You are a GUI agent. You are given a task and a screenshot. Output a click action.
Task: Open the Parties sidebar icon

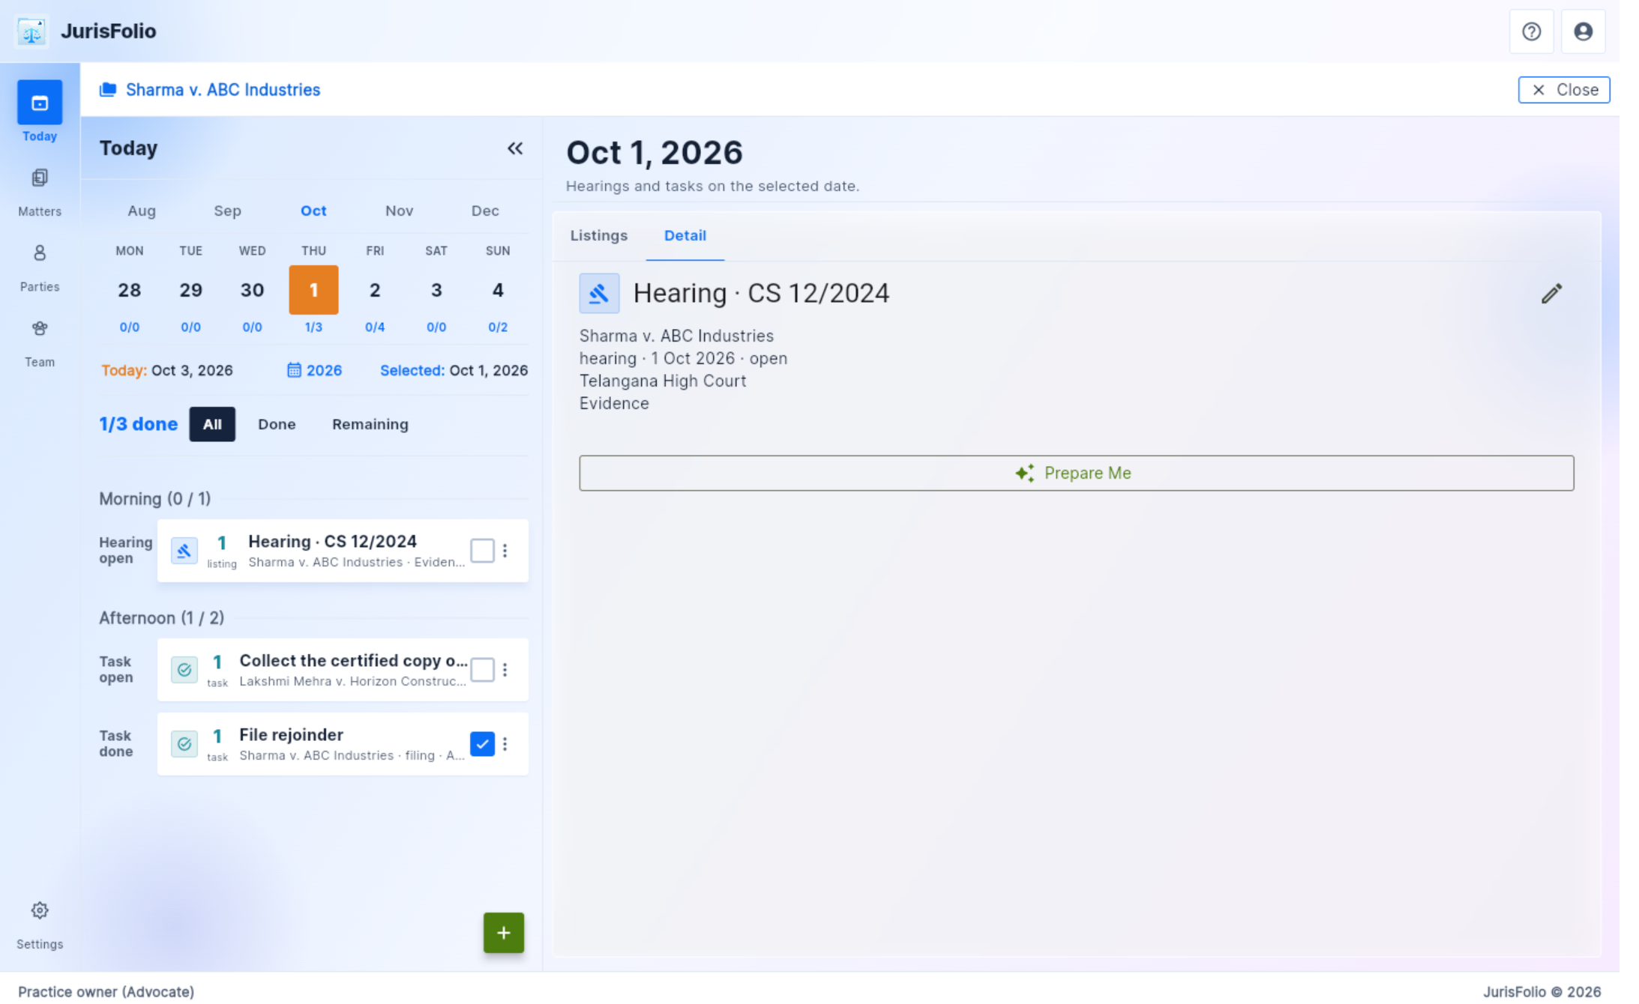pos(40,253)
